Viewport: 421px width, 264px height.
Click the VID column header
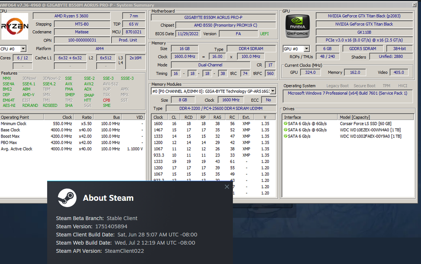point(134,117)
